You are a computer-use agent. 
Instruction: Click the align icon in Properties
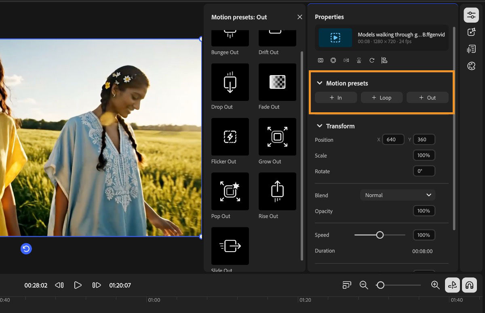pos(384,60)
